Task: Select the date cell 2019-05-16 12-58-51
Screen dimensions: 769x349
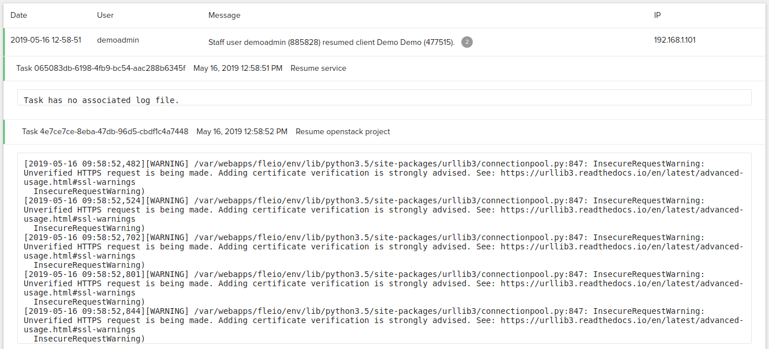Action: [x=46, y=40]
